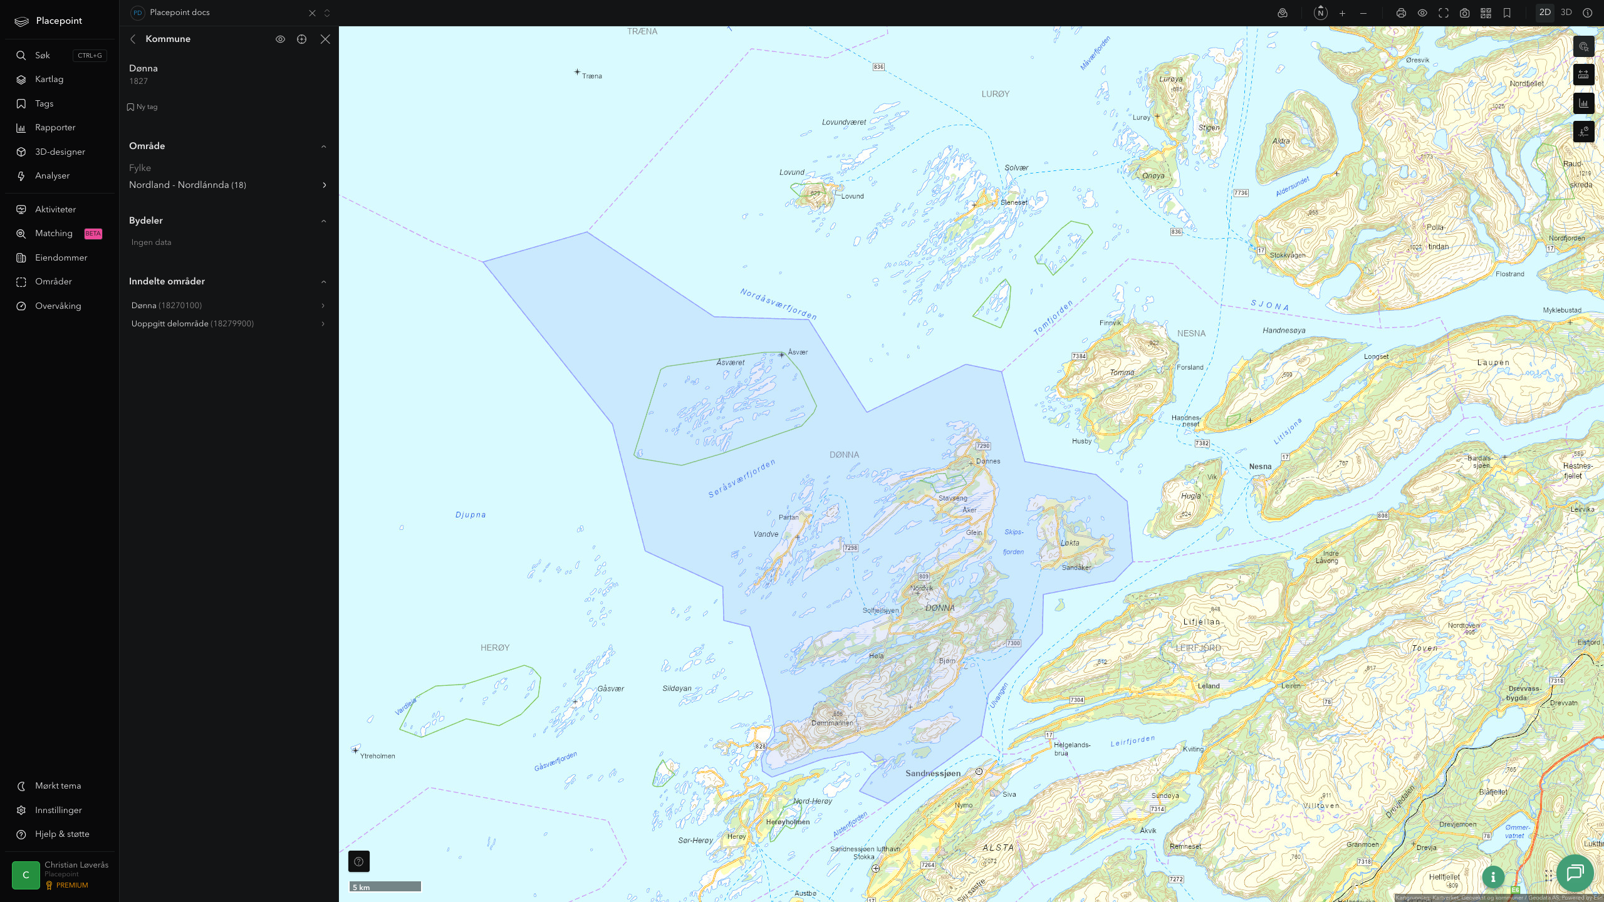Add a new tag with Ny tag
1604x902 pixels.
142,107
